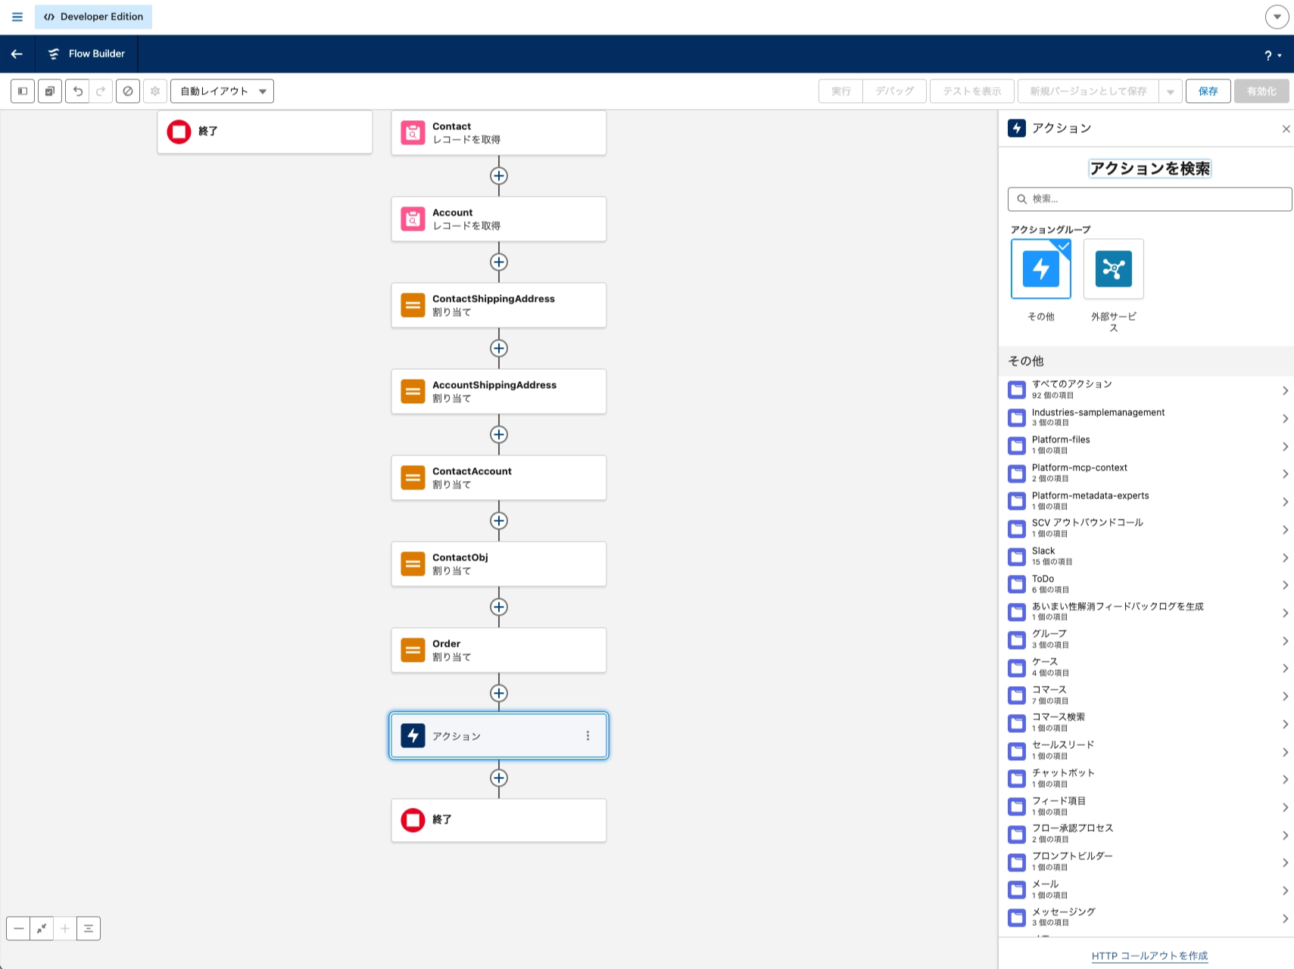Select the 外部サービス action group tile
Viewport: 1294px width, 969px height.
coord(1114,269)
